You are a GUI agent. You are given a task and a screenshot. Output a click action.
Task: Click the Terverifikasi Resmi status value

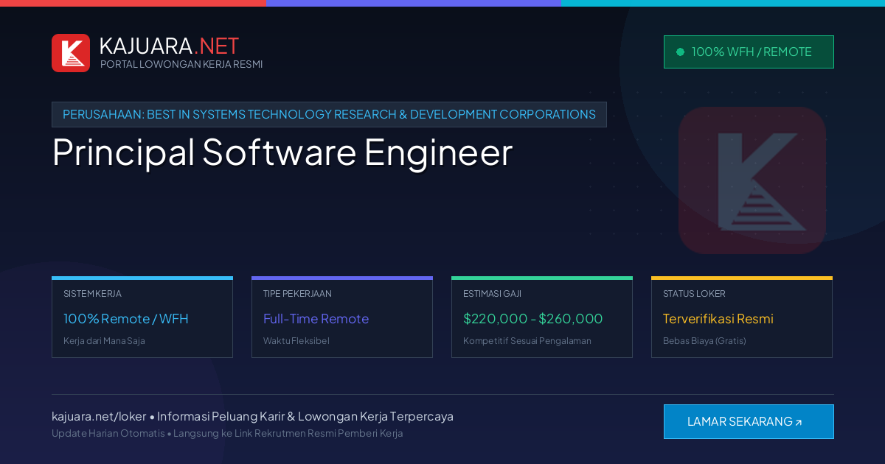[x=718, y=319]
